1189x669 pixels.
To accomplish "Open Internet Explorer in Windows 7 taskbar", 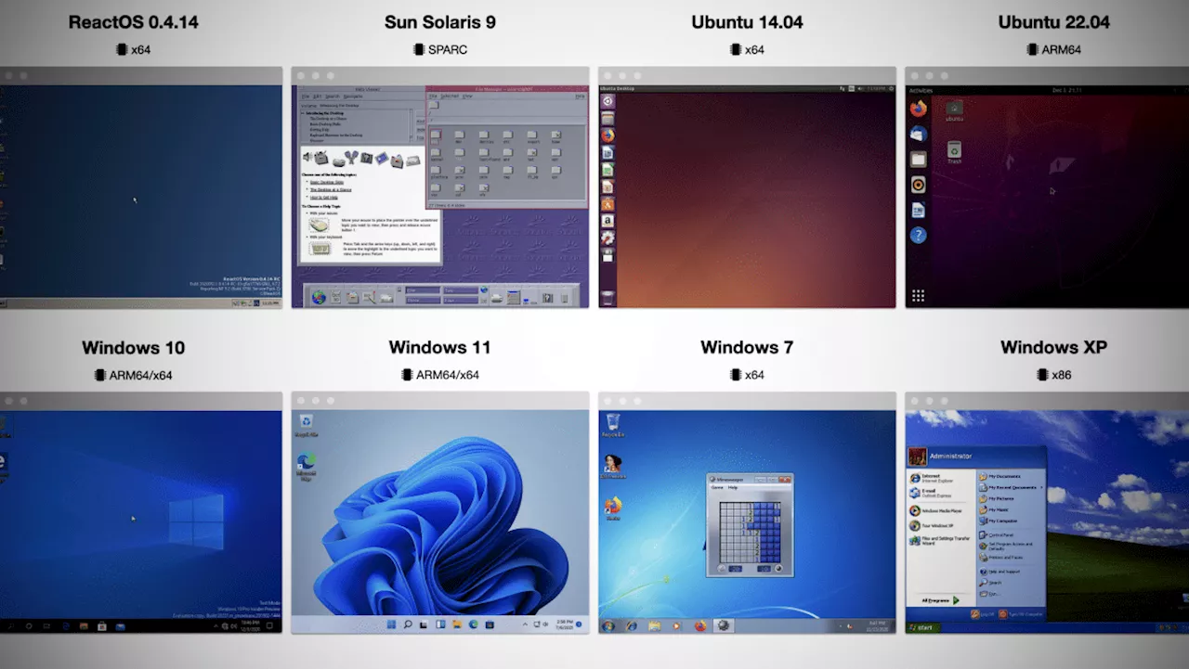I will pyautogui.click(x=632, y=625).
